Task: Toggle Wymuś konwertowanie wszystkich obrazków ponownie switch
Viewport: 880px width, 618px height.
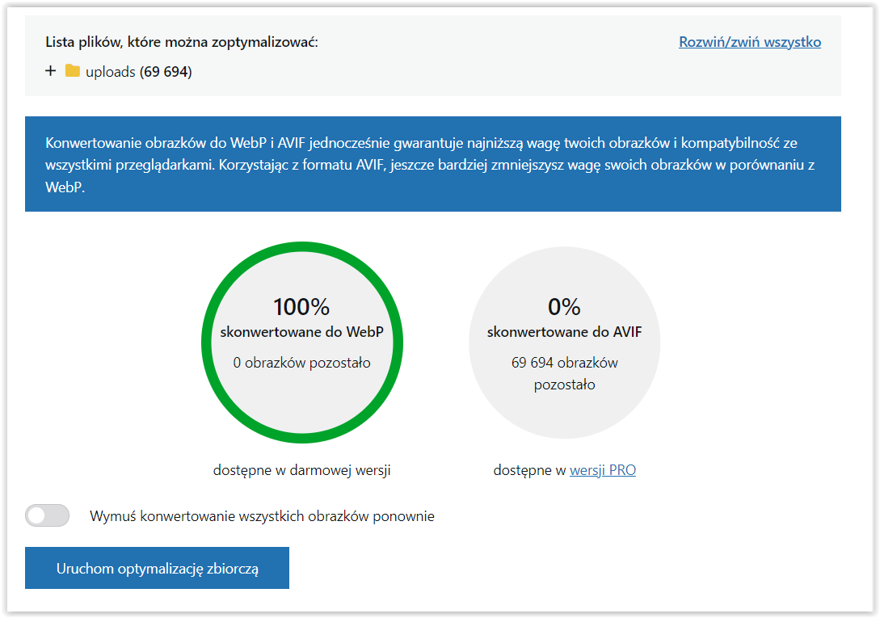Action: click(47, 516)
